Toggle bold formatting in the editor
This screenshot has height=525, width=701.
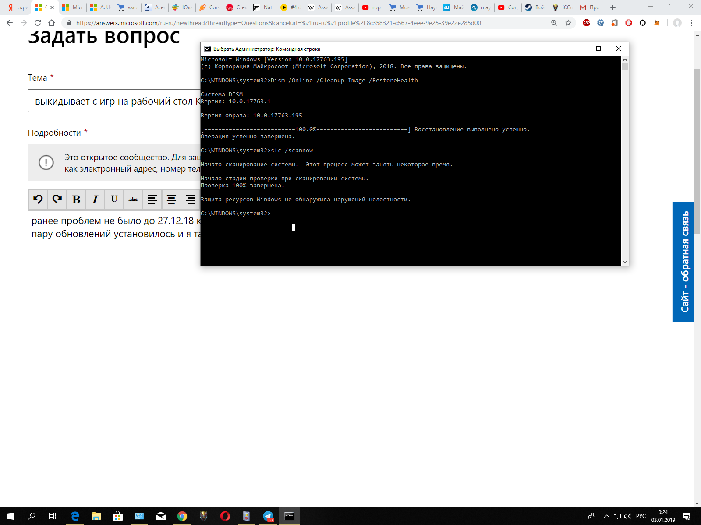(76, 199)
